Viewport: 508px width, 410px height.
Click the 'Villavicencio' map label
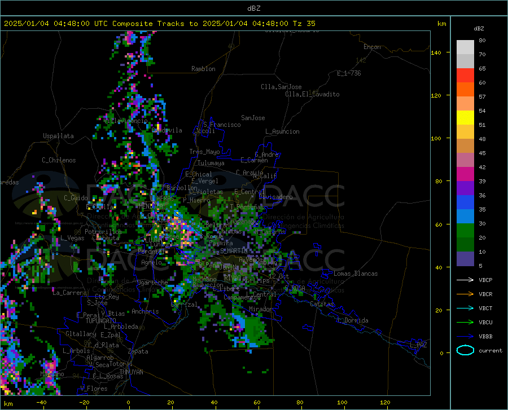pyautogui.click(x=126, y=121)
